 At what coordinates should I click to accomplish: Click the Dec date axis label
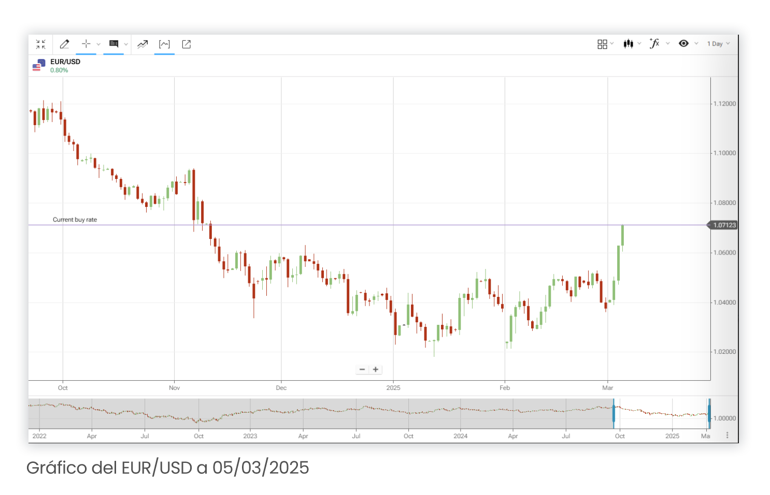tap(281, 388)
